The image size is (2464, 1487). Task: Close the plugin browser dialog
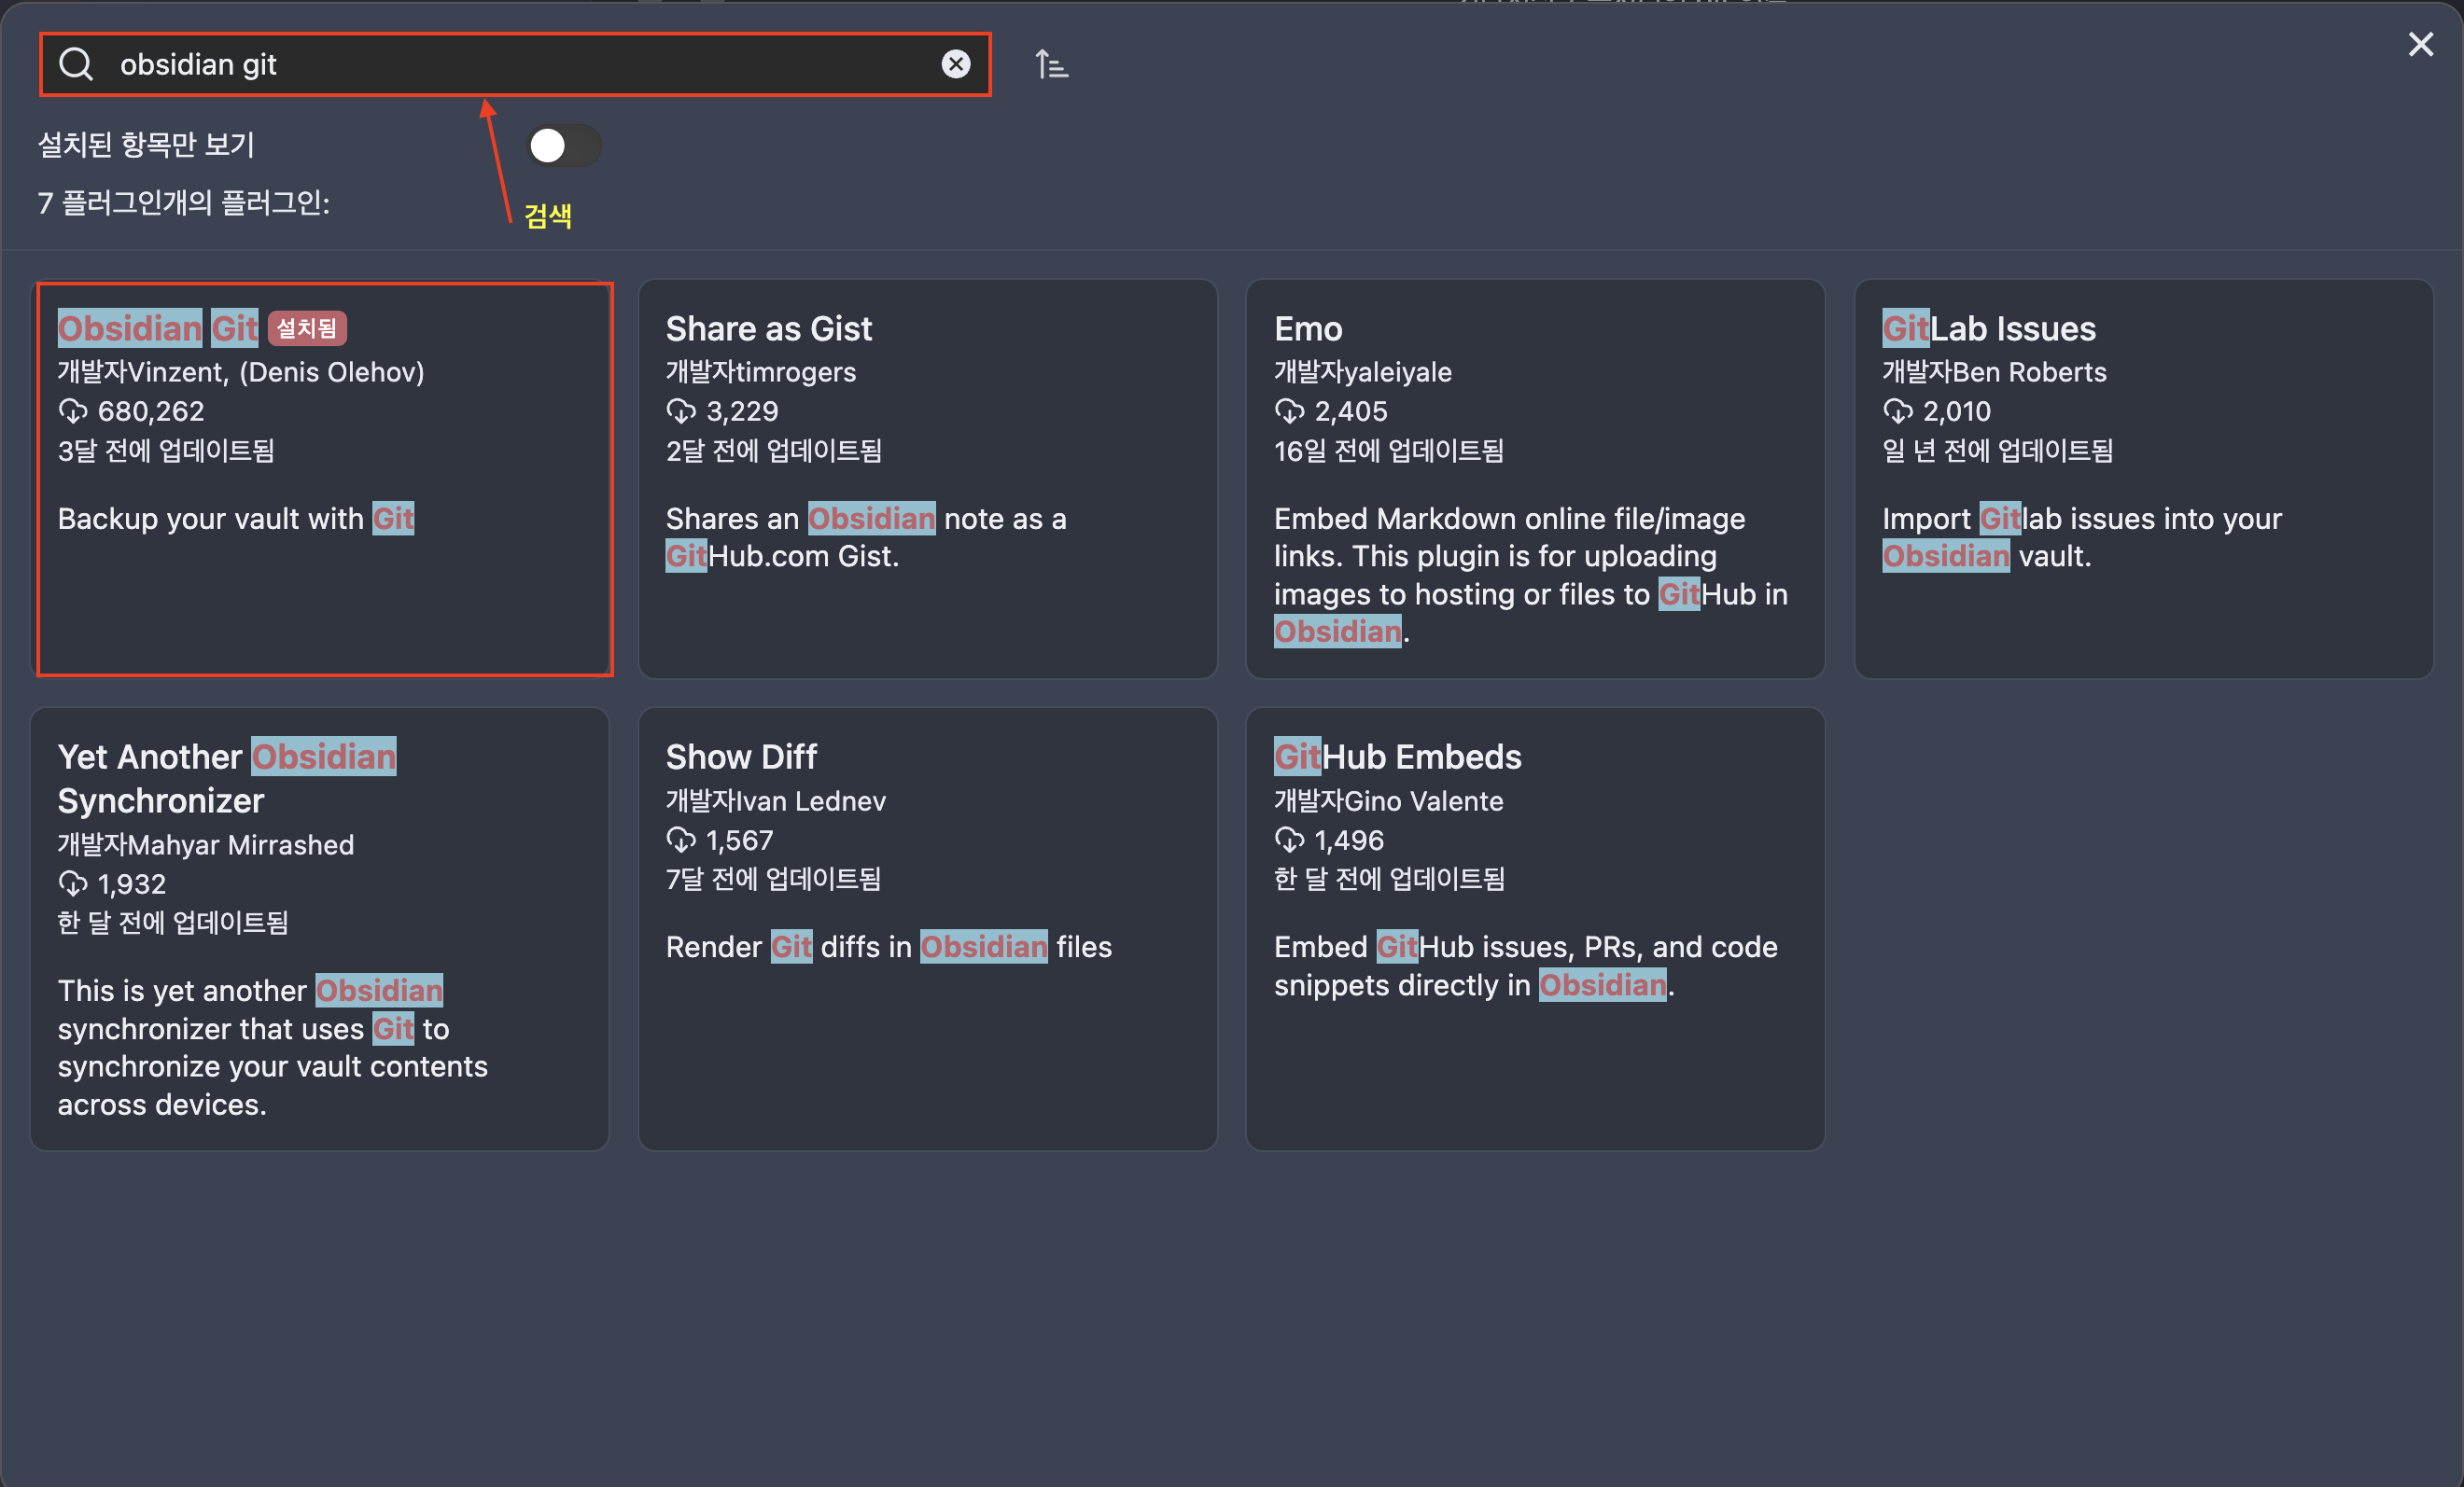coord(2420,44)
